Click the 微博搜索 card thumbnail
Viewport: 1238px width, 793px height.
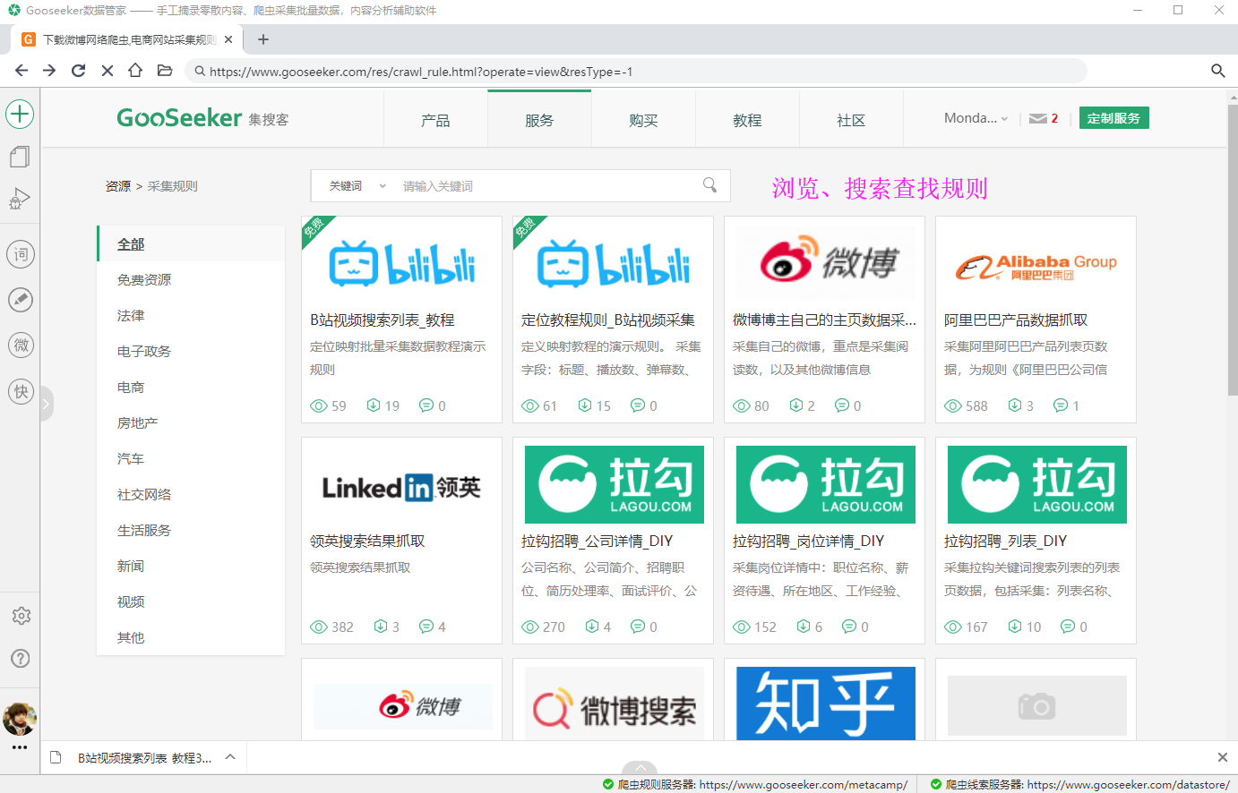coord(614,703)
